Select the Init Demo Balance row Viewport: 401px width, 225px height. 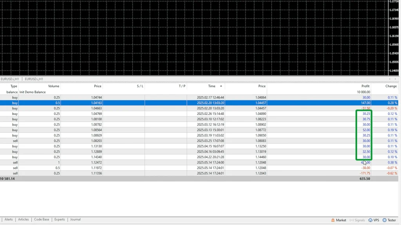click(32, 92)
